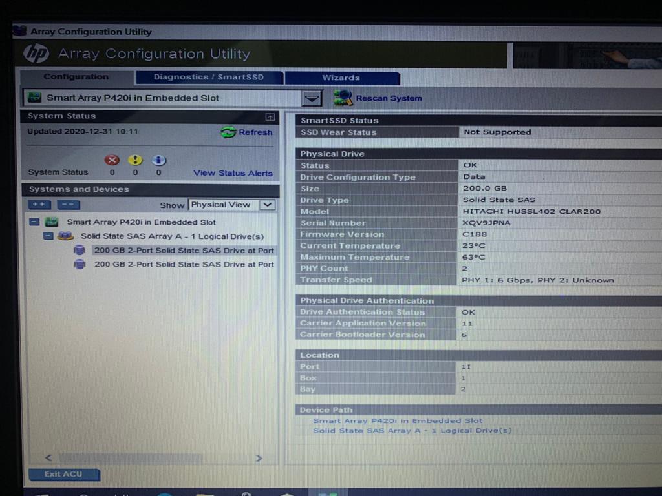Click the Device Path section header
Viewport: 662px width, 496px height.
479,409
